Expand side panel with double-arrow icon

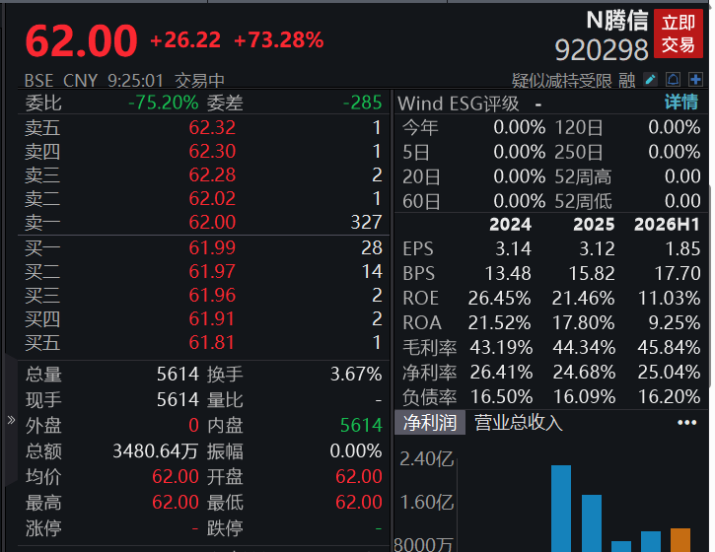[11, 420]
